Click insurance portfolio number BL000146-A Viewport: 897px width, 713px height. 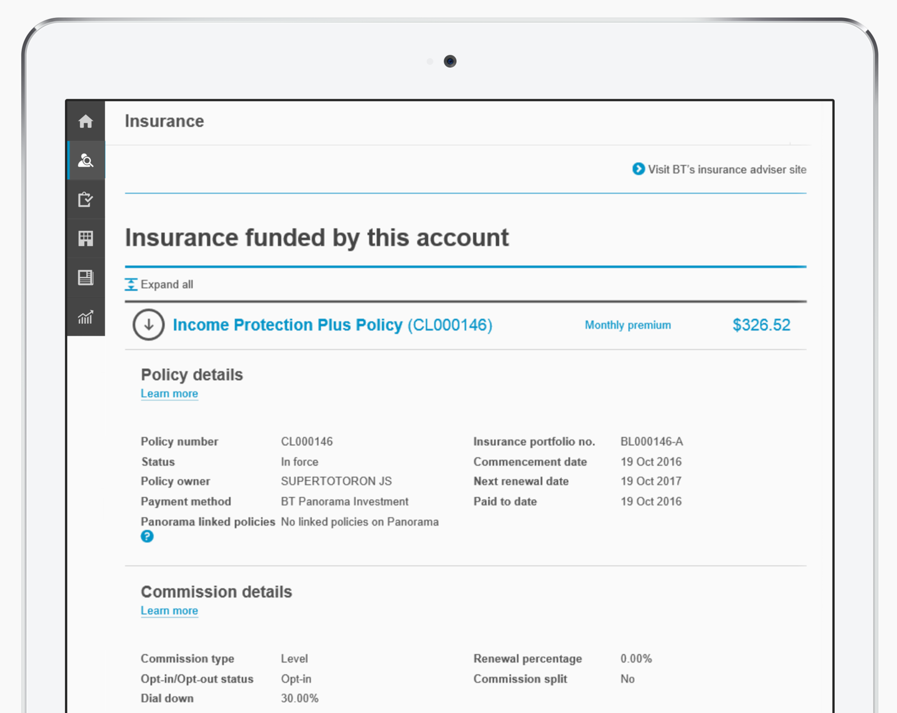651,442
